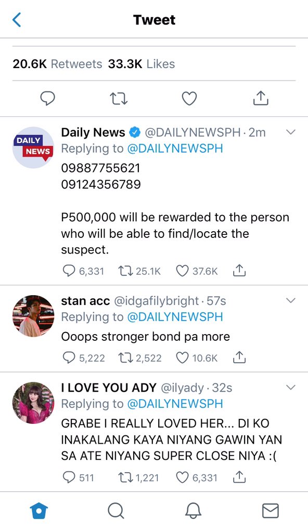Retweet the main tweet
Image resolution: width=308 pixels, height=532 pixels.
pyautogui.click(x=119, y=99)
